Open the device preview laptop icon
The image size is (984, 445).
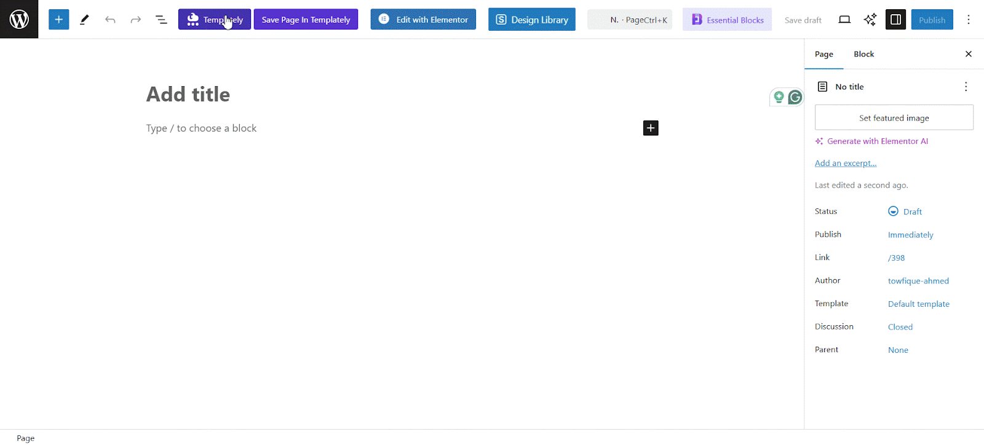click(844, 20)
